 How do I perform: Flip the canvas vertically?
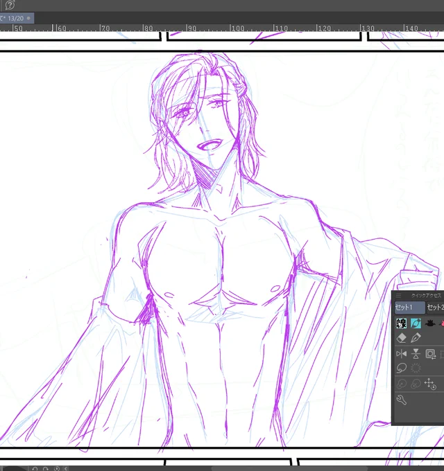click(416, 354)
